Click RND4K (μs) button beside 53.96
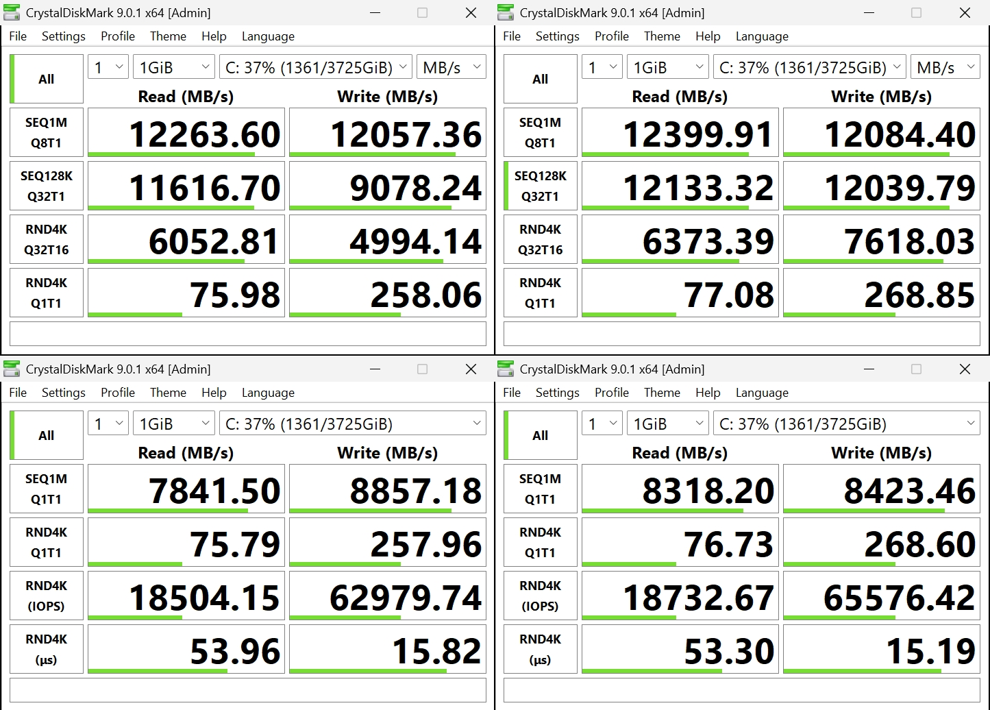This screenshot has height=710, width=990. tap(47, 649)
